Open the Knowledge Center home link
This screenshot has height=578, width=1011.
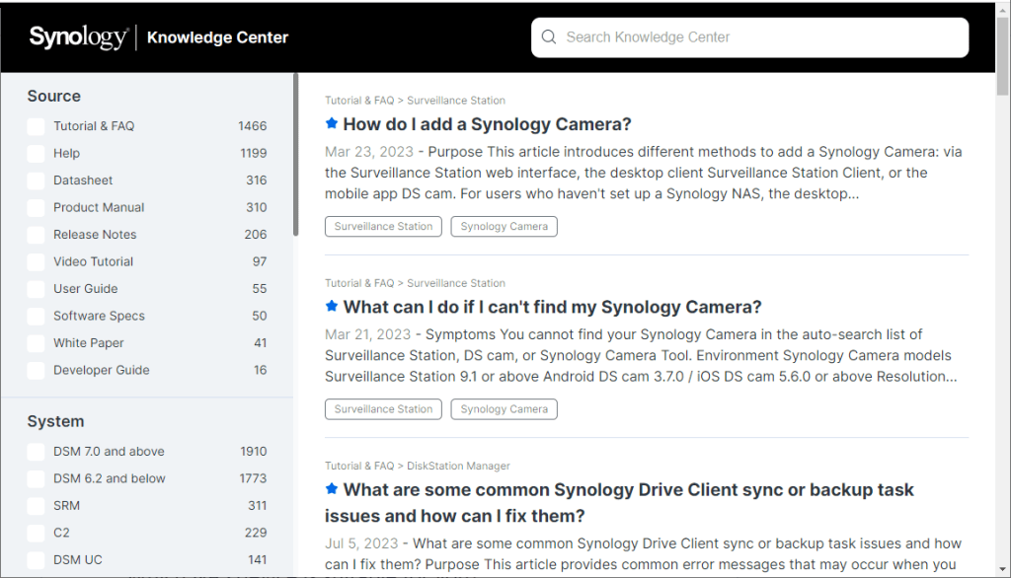217,37
